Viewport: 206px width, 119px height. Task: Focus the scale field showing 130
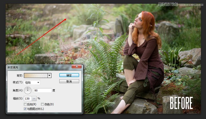click(x=28, y=98)
